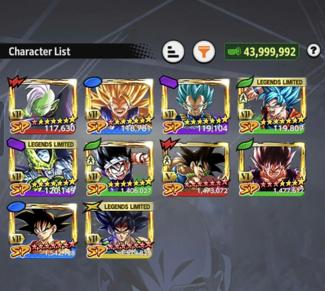The image size is (325, 291).
Task: Select Super Saiyan 3 card with power 118,781
Action: pyautogui.click(x=119, y=106)
